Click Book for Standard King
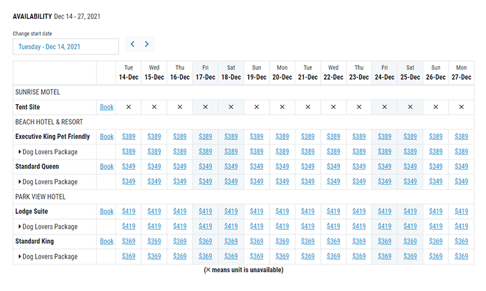Screen dimensions: 486x291 point(106,241)
